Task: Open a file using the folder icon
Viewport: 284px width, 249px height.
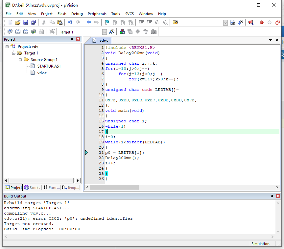Action: click(x=18, y=22)
